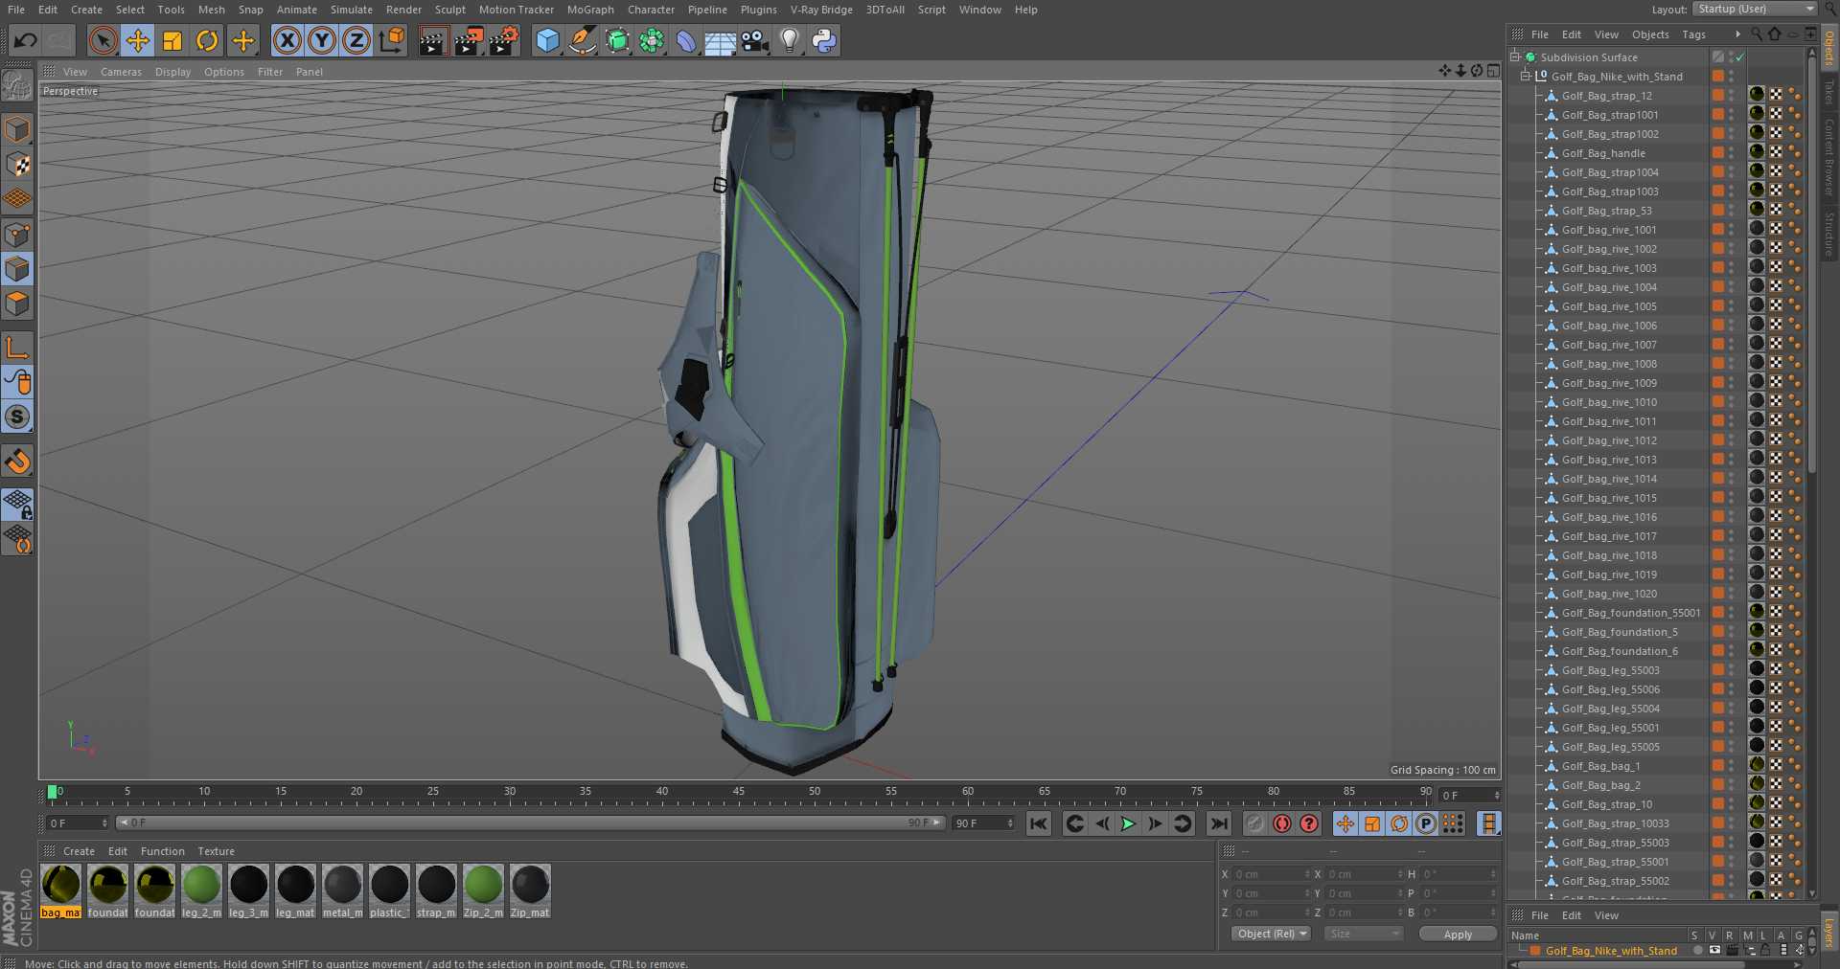Open the Size dropdown

[x=1363, y=934]
